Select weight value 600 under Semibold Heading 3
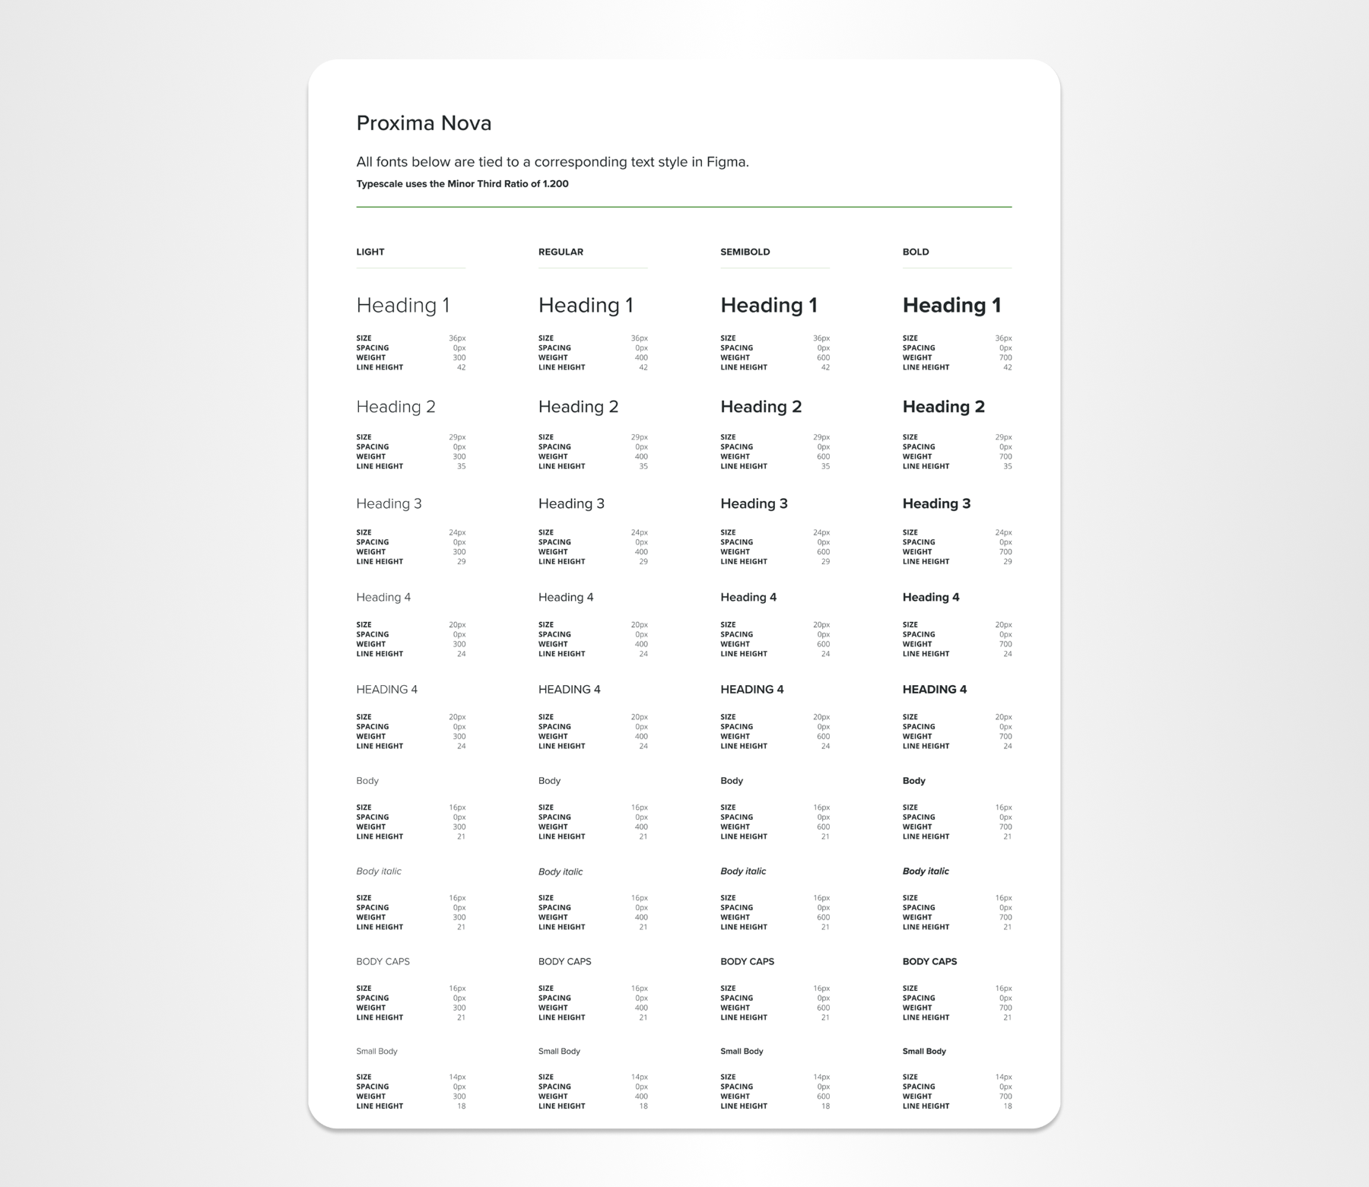The width and height of the screenshot is (1369, 1187). pyautogui.click(x=823, y=553)
